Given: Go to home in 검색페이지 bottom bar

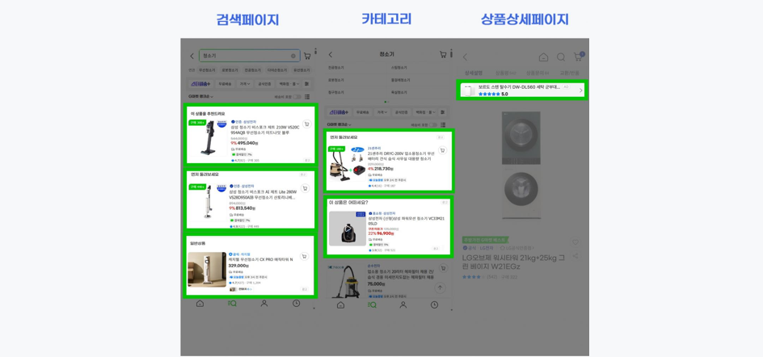Looking at the screenshot, I should [x=200, y=304].
